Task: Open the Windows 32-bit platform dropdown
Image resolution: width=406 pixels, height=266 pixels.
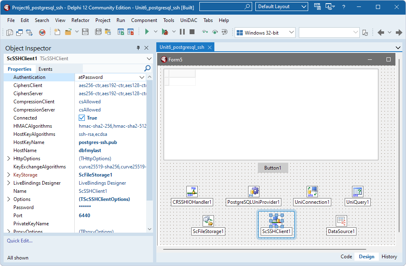Action: click(x=291, y=32)
